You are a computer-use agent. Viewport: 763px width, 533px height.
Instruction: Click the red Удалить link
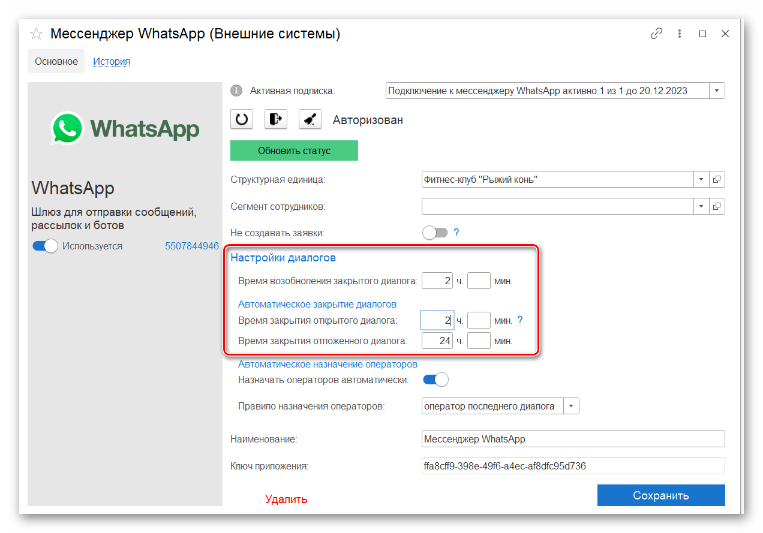coord(286,499)
